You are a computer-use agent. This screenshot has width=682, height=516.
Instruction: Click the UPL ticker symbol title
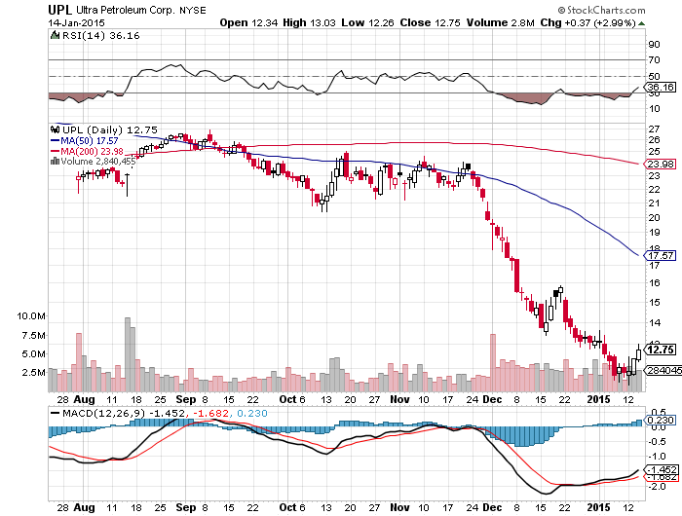click(x=60, y=10)
